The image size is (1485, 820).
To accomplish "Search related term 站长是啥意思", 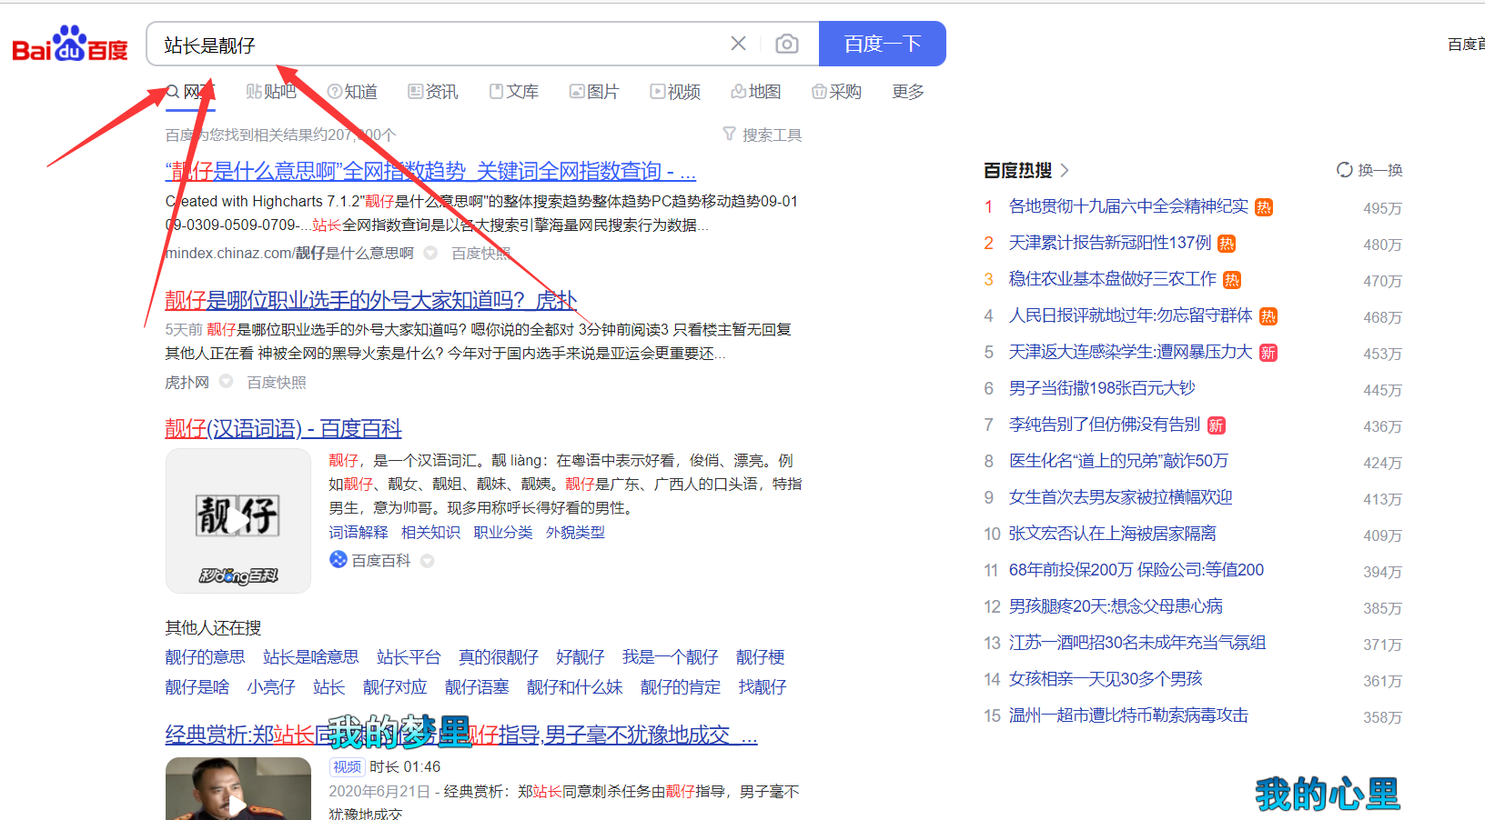I will (x=311, y=657).
